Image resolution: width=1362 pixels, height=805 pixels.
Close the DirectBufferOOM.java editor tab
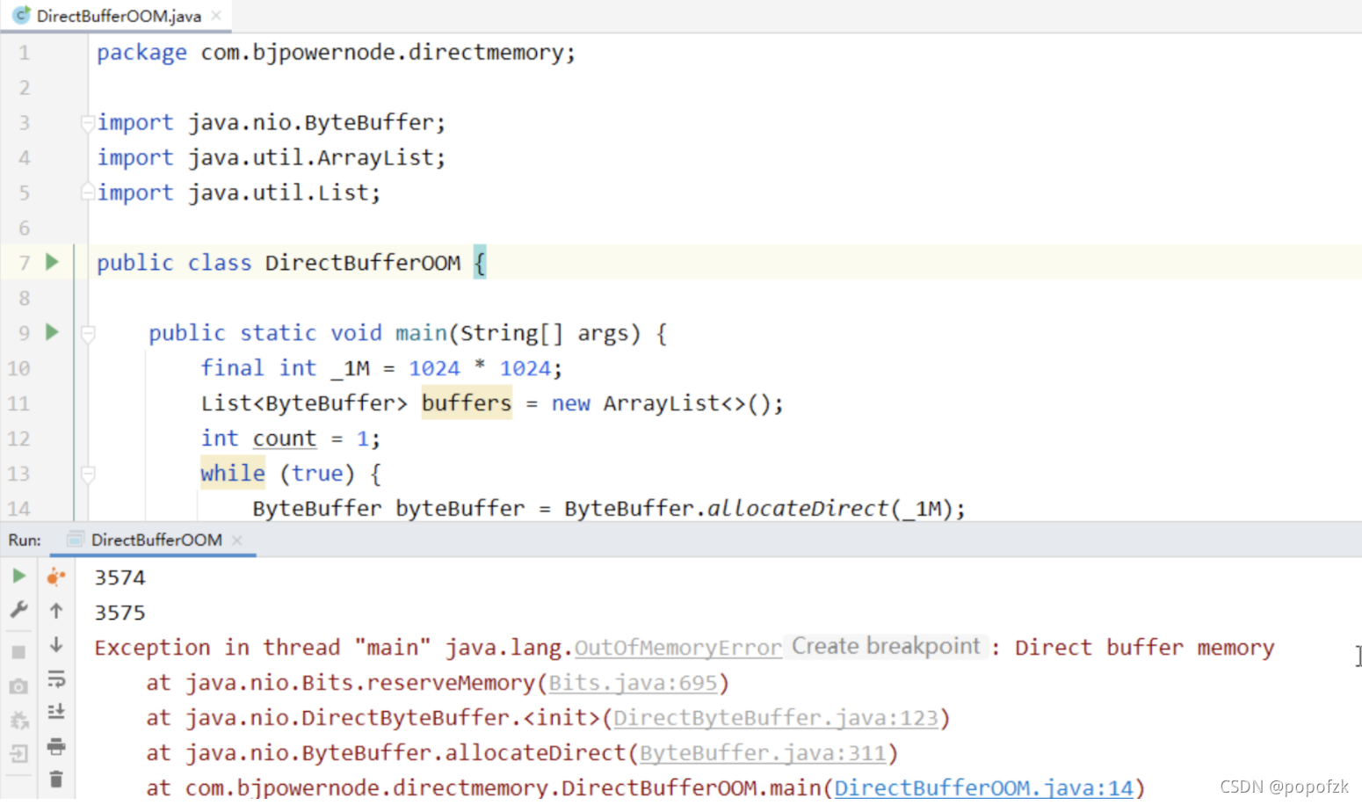point(216,16)
